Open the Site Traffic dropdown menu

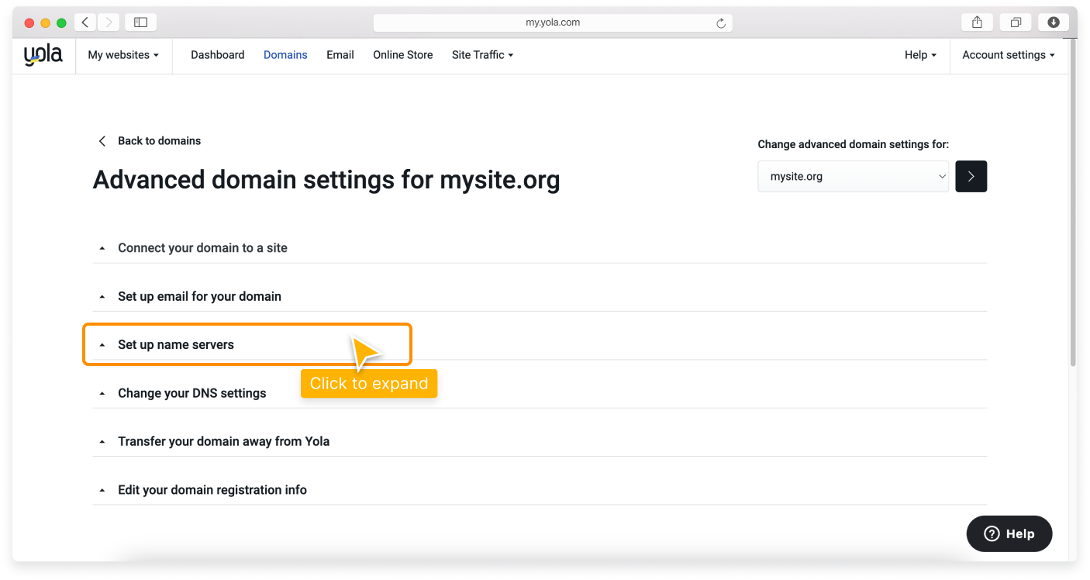(482, 55)
